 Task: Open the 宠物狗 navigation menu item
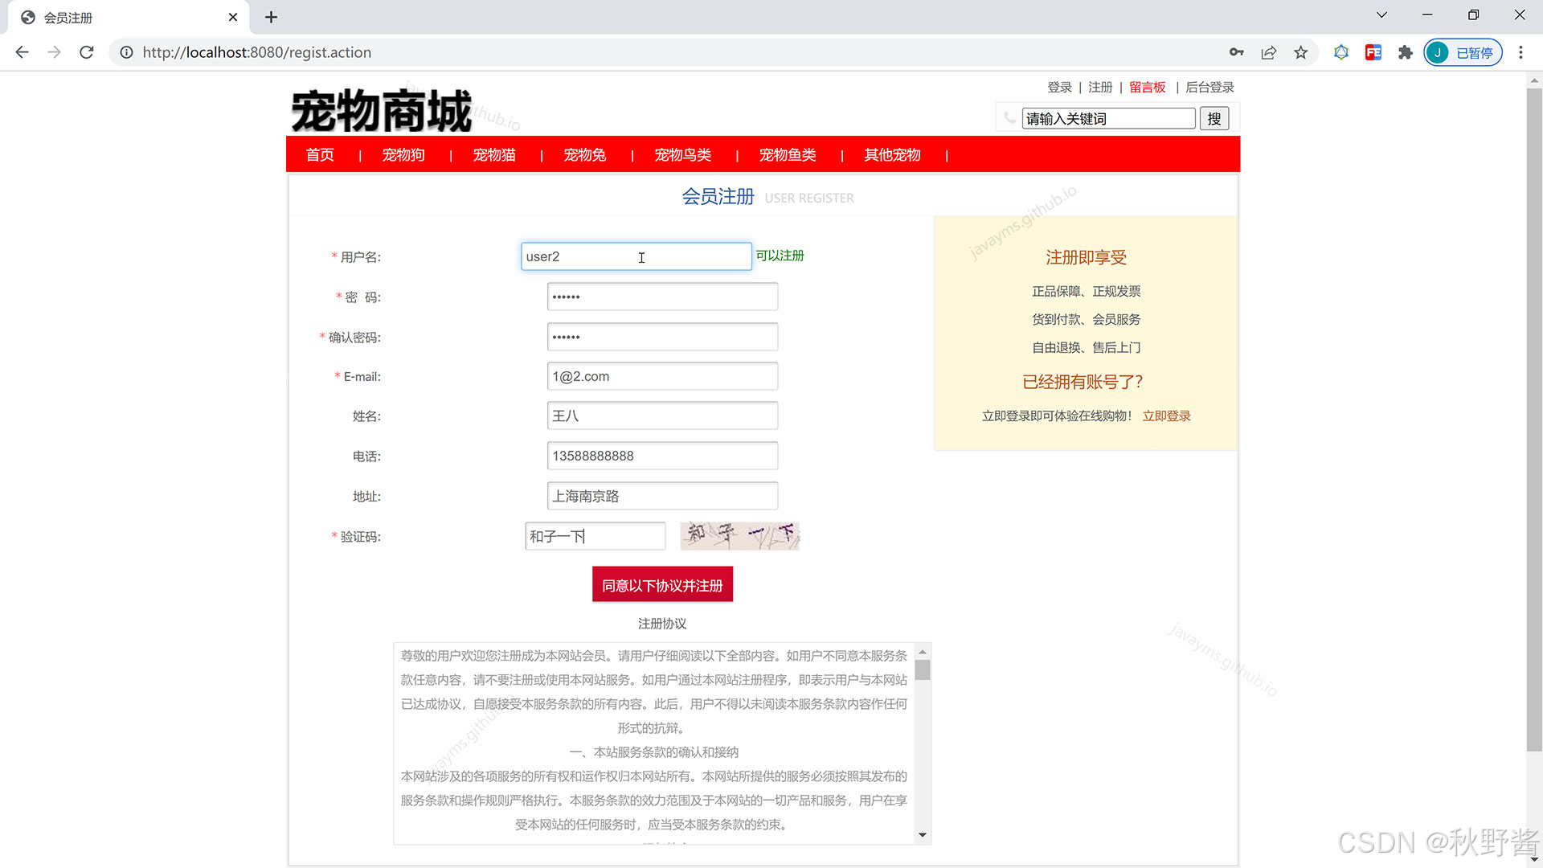(x=403, y=154)
